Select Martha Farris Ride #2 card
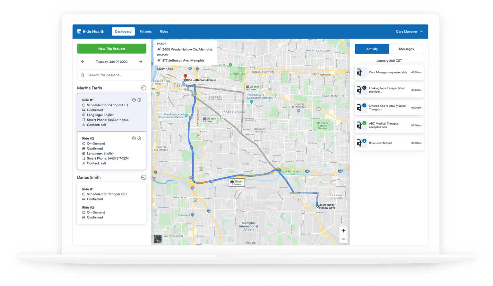Image resolution: width=493 pixels, height=286 pixels. point(111,151)
